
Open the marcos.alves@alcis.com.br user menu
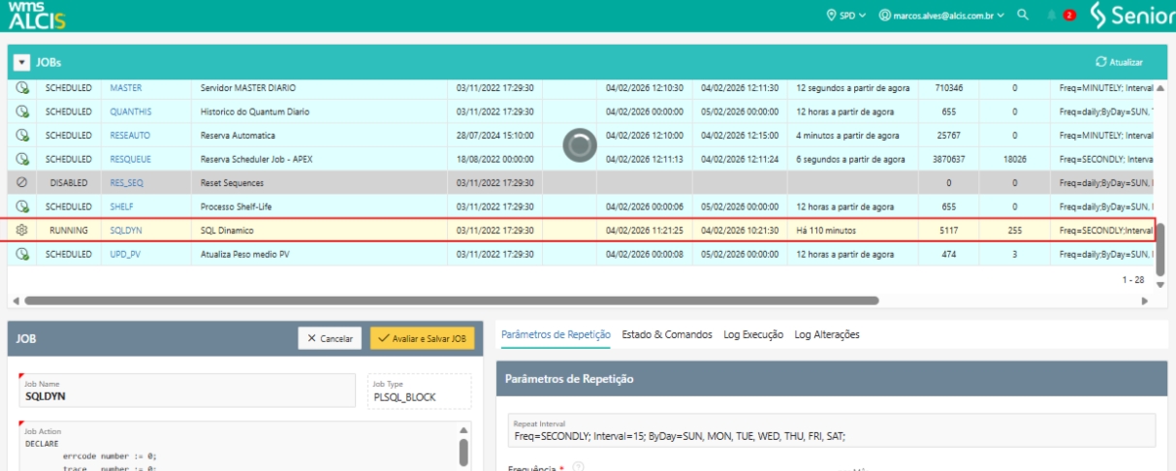tap(941, 16)
